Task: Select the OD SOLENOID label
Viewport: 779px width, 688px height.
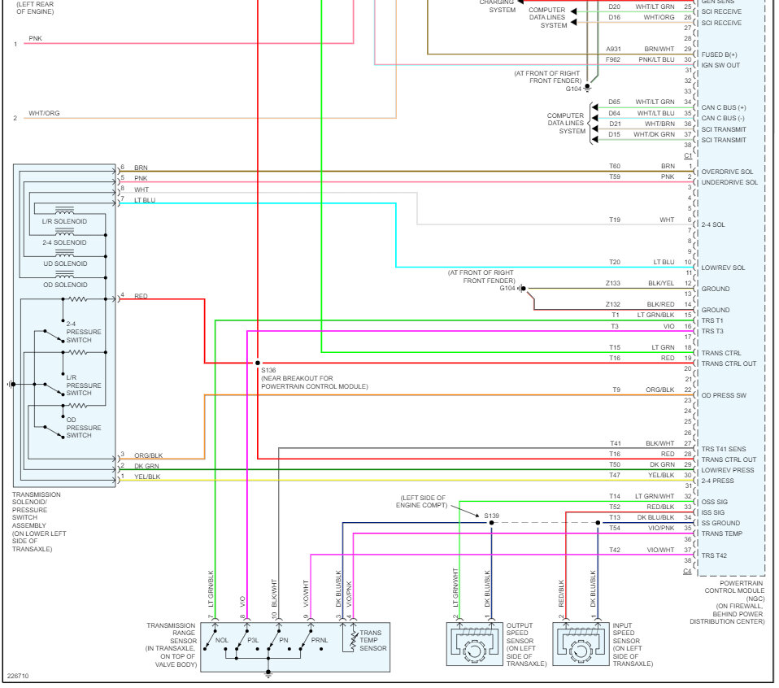Action: (65, 285)
